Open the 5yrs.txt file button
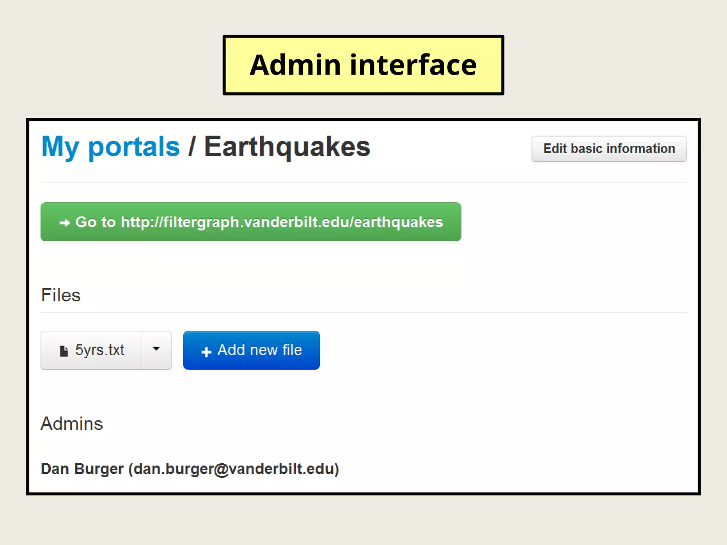Viewport: 727px width, 545px height. point(92,350)
